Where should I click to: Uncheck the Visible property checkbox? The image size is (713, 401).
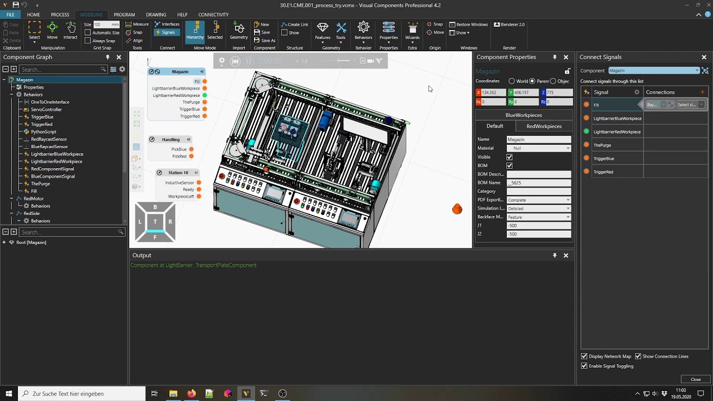tap(509, 157)
